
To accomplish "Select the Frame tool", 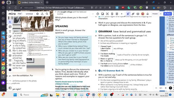I will 10,60.
